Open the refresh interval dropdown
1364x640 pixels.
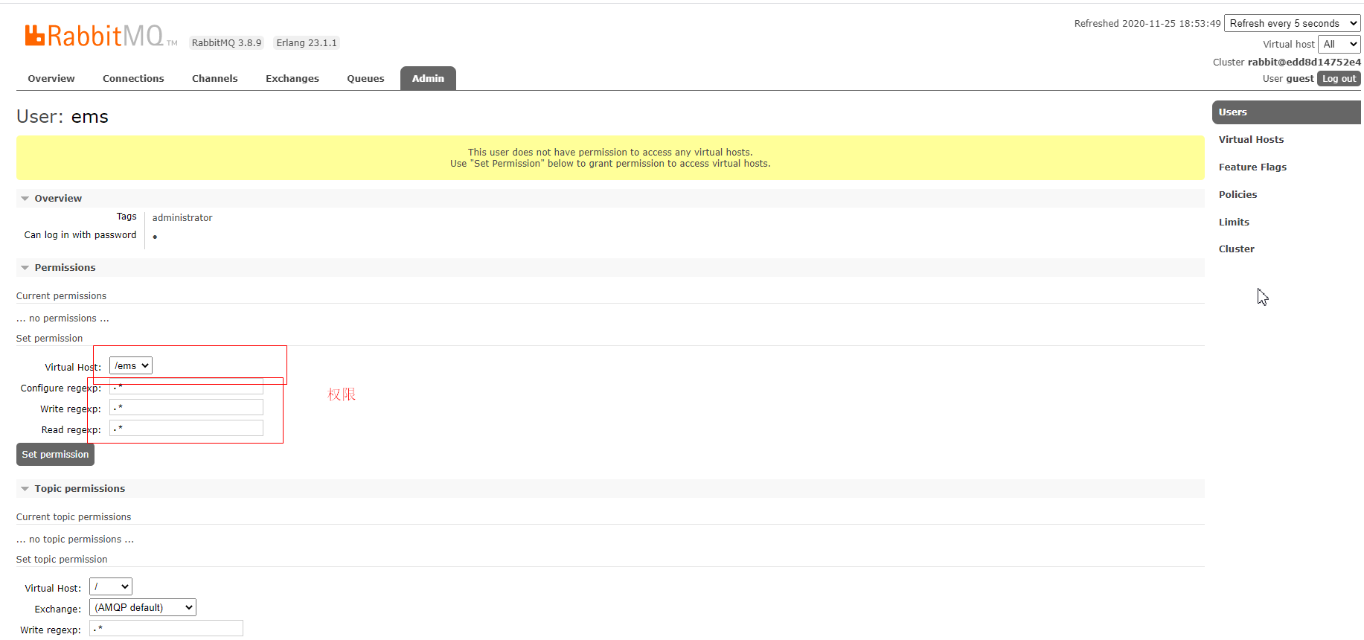click(1293, 24)
